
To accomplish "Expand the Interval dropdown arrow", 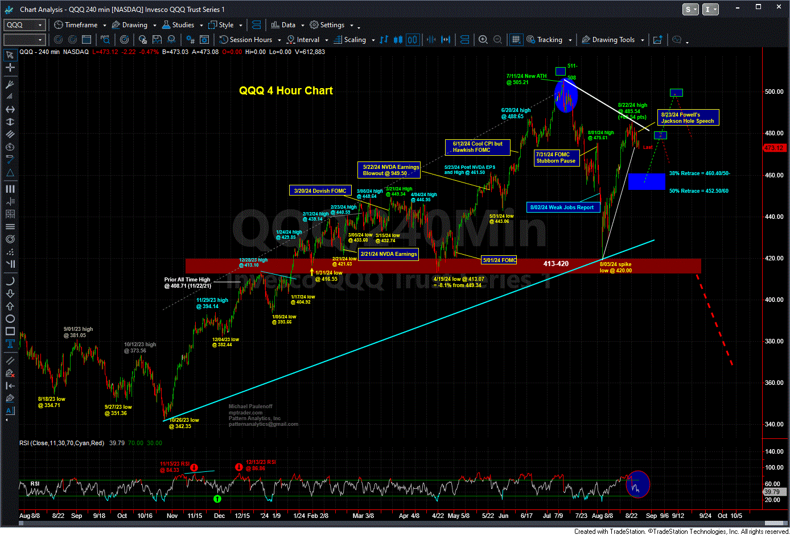I will coord(326,40).
